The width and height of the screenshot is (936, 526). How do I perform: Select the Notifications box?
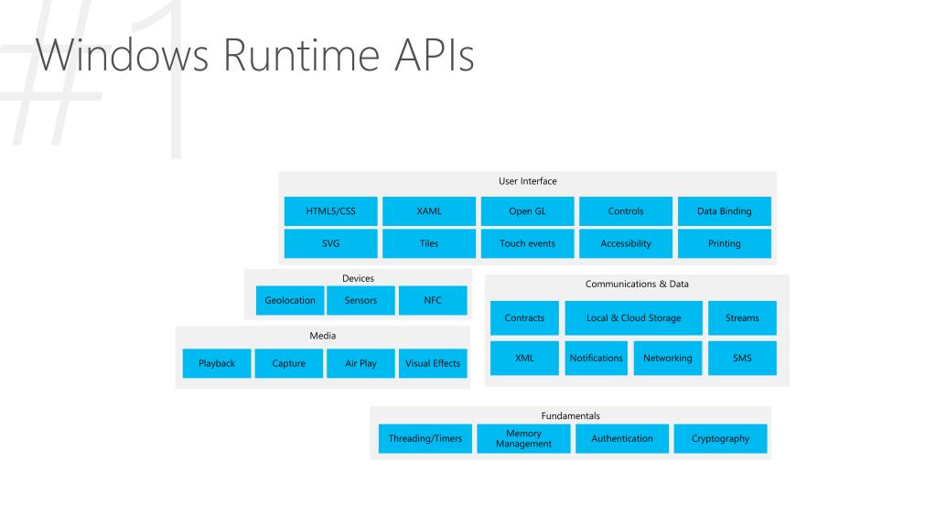tap(596, 359)
